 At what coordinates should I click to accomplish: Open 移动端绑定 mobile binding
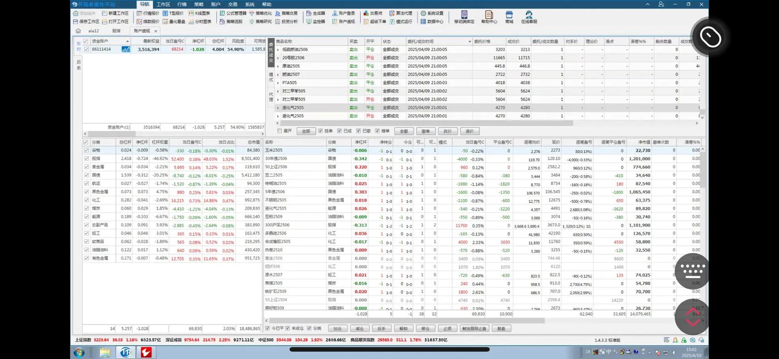coord(464,17)
